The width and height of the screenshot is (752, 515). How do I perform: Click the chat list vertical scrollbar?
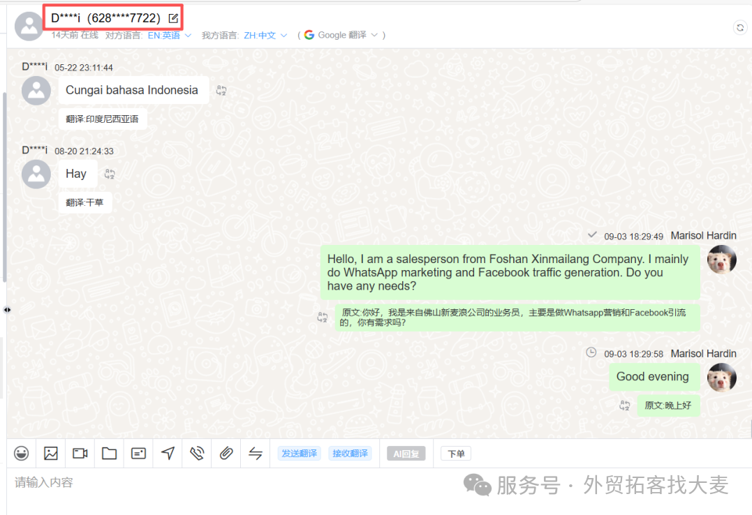[4, 187]
